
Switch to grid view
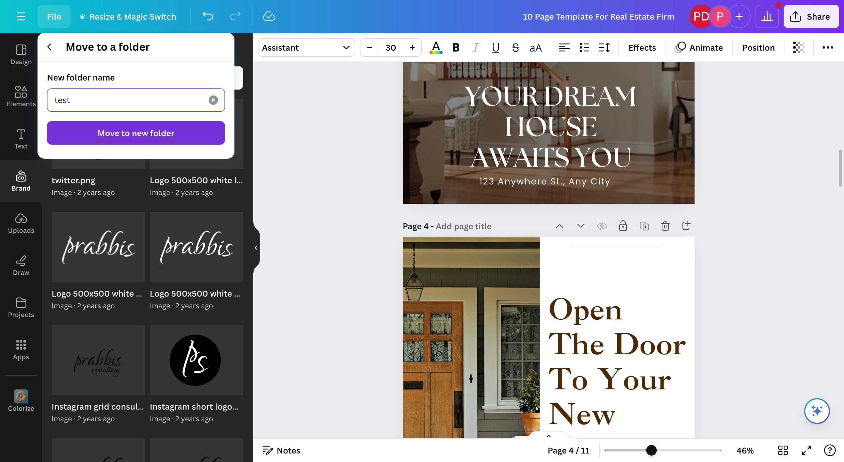click(783, 451)
